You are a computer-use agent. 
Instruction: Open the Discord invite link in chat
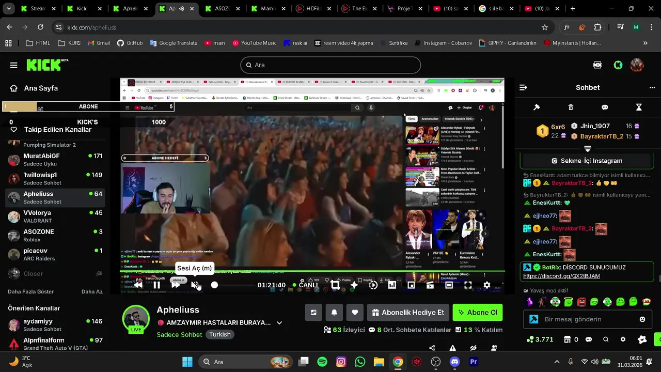[x=561, y=276]
